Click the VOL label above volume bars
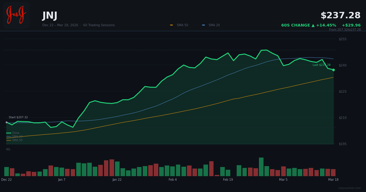366x192 pixels. [x=8, y=149]
